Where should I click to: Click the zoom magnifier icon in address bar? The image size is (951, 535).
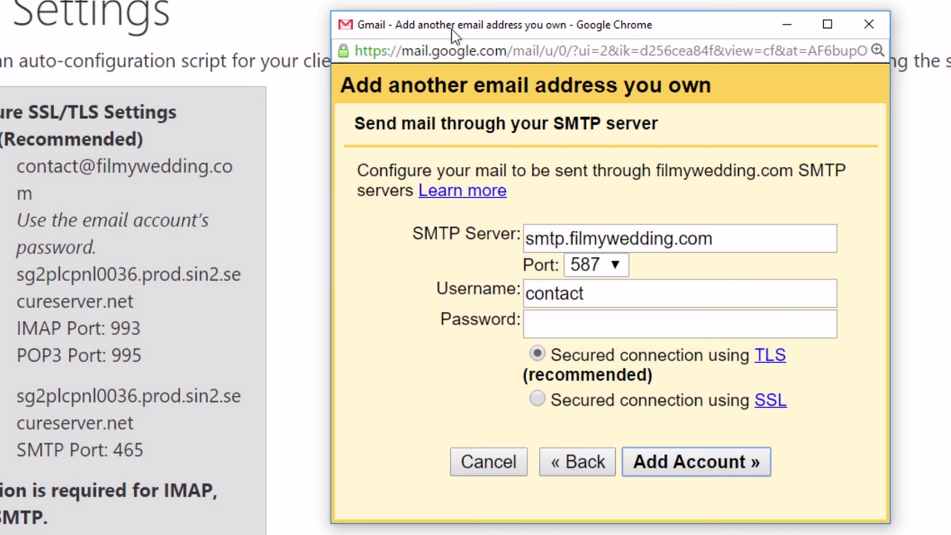click(877, 51)
